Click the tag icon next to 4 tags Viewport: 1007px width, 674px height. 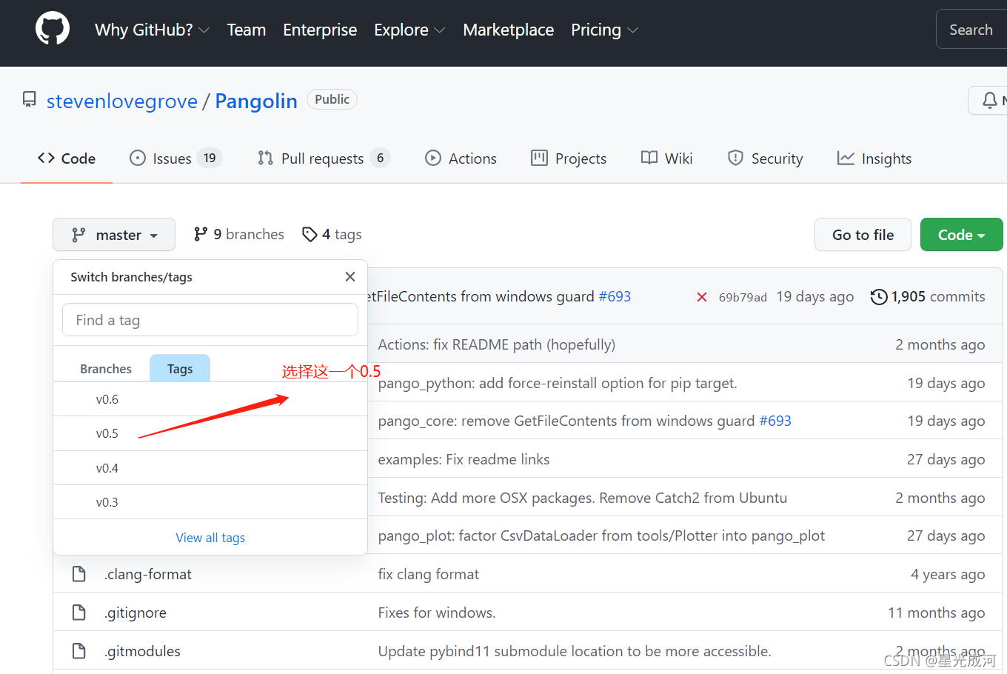[310, 235]
